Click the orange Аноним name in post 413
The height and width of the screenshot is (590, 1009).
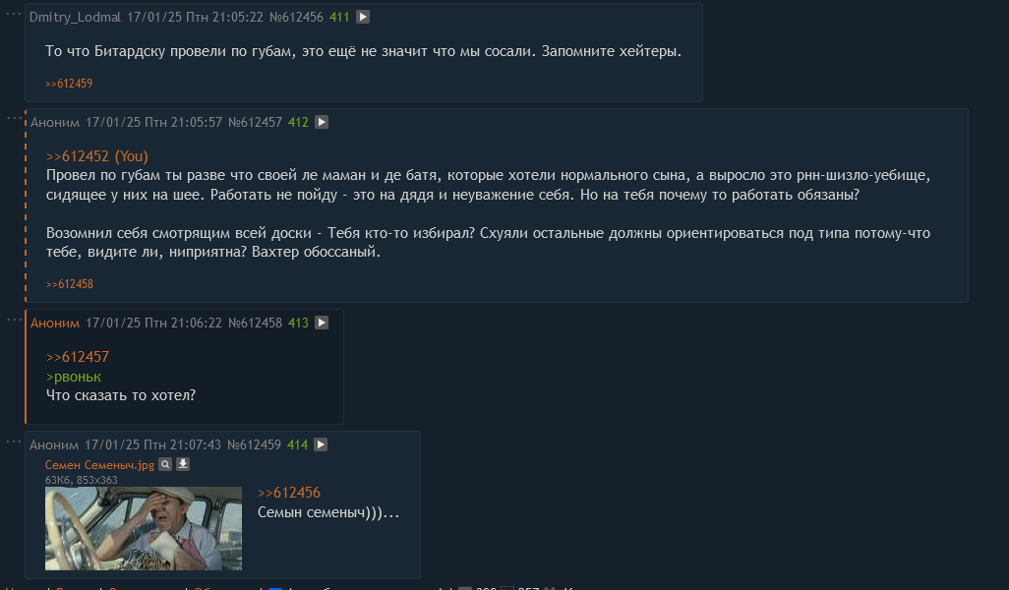tap(55, 323)
